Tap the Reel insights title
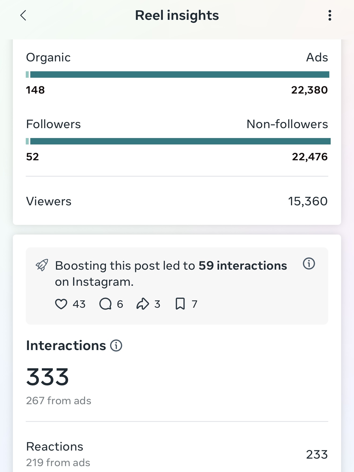Screen dimensions: 354x472 [x=177, y=15]
